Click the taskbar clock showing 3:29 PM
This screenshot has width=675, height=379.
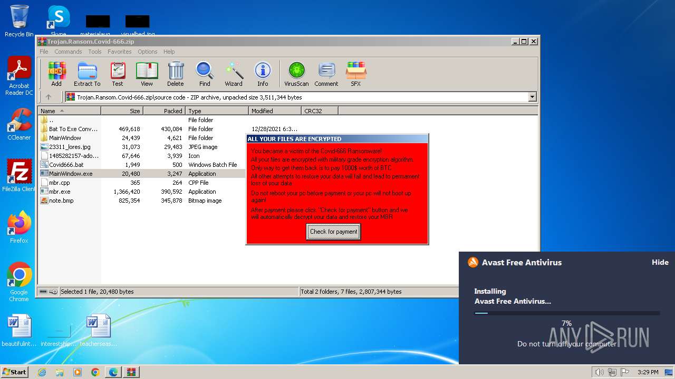tap(648, 372)
